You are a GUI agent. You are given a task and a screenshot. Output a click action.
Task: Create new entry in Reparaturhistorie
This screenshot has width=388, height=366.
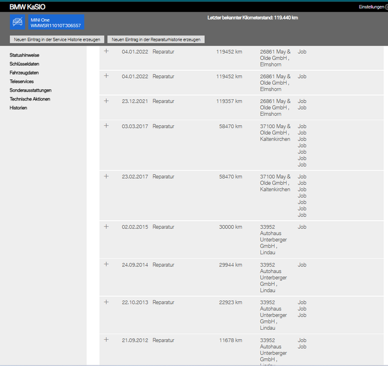(156, 40)
